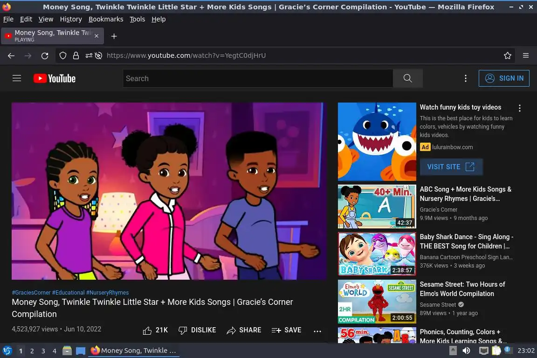Open site permissions icon in address bar
The image size is (537, 358).
89,55
